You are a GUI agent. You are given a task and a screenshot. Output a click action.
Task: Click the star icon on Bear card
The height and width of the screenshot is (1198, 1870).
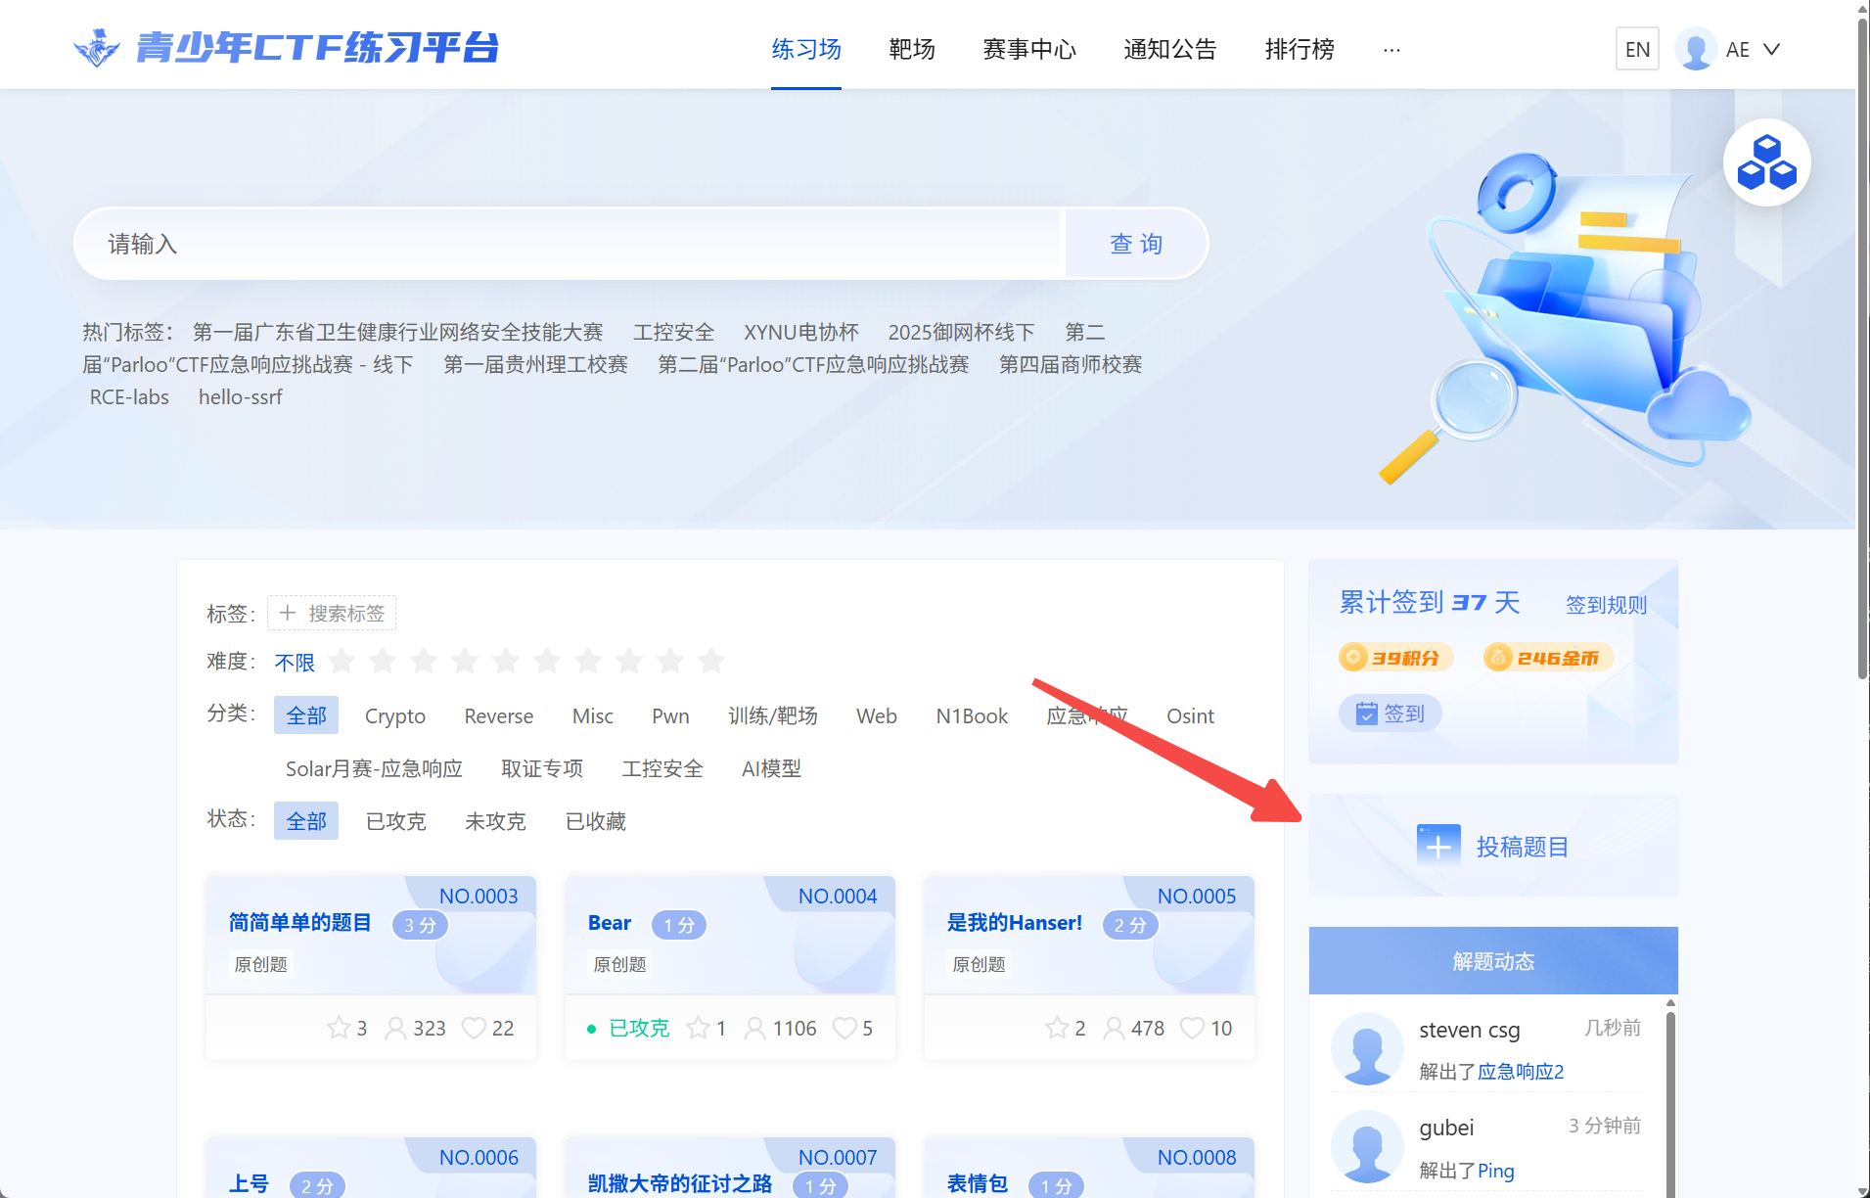(698, 1028)
